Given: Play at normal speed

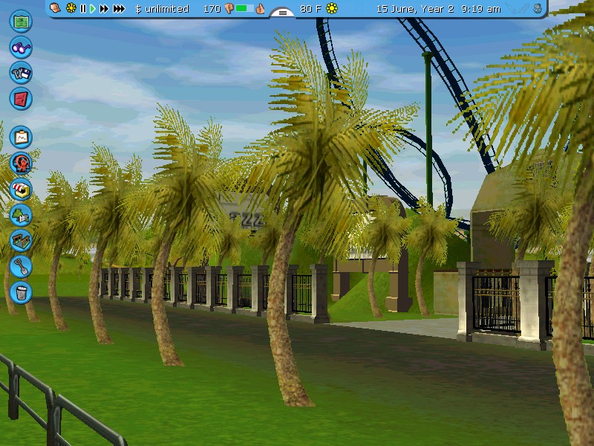Looking at the screenshot, I should pos(93,8).
